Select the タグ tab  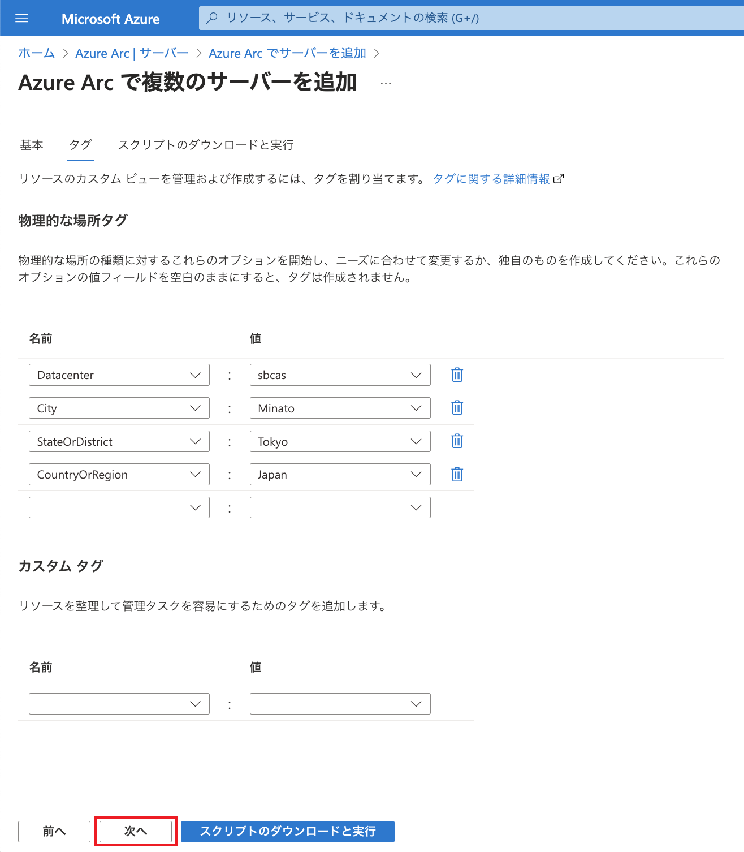click(80, 145)
